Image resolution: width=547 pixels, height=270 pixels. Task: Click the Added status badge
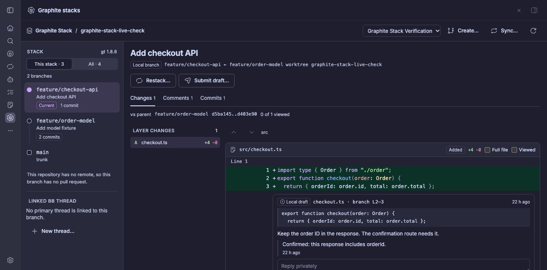(455, 150)
